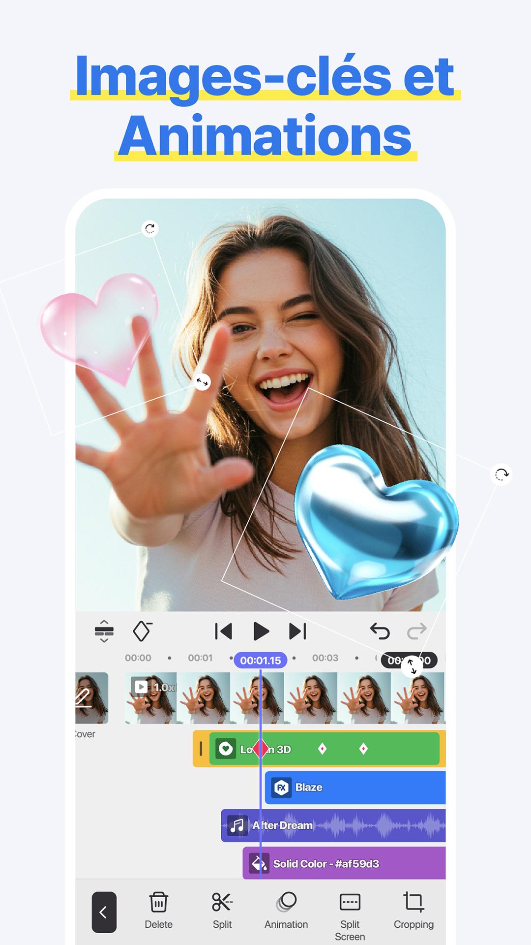Select the Solid Color #af59d3 track

[x=344, y=863]
